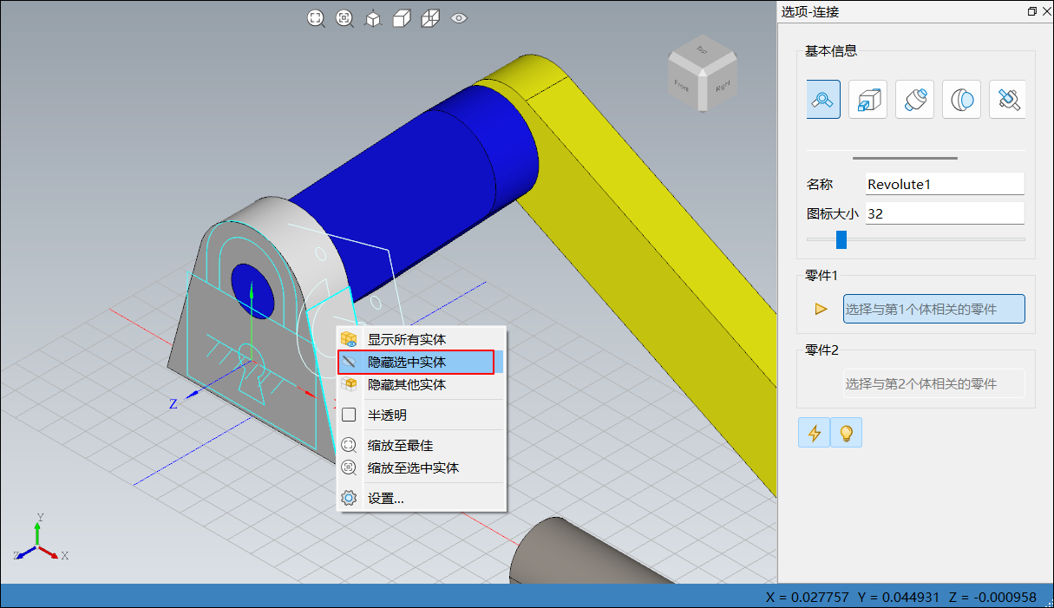The height and width of the screenshot is (608, 1054).
Task: Select the revolute joint type icon
Action: pos(822,100)
